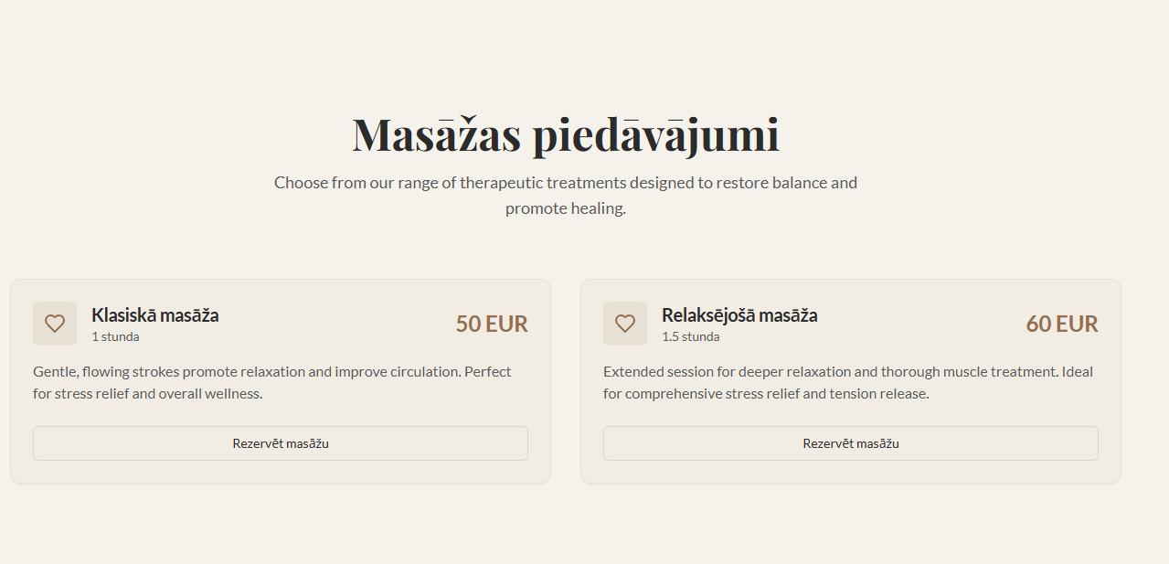
Task: Book via Rezervēt masāžu under Relaksējošā masāža
Action: point(850,443)
